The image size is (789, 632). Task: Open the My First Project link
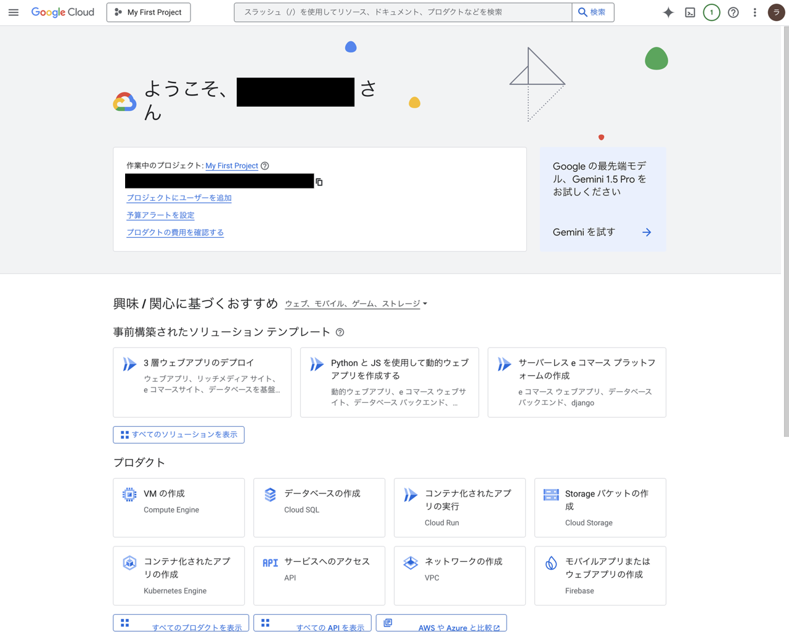pos(232,166)
